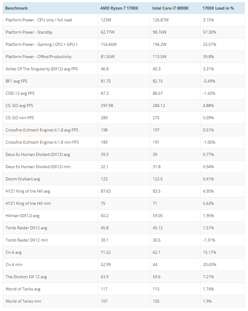Click Deus Ex Human Divided (DX12) min
Screen dimensions: 248x311
click(38, 166)
